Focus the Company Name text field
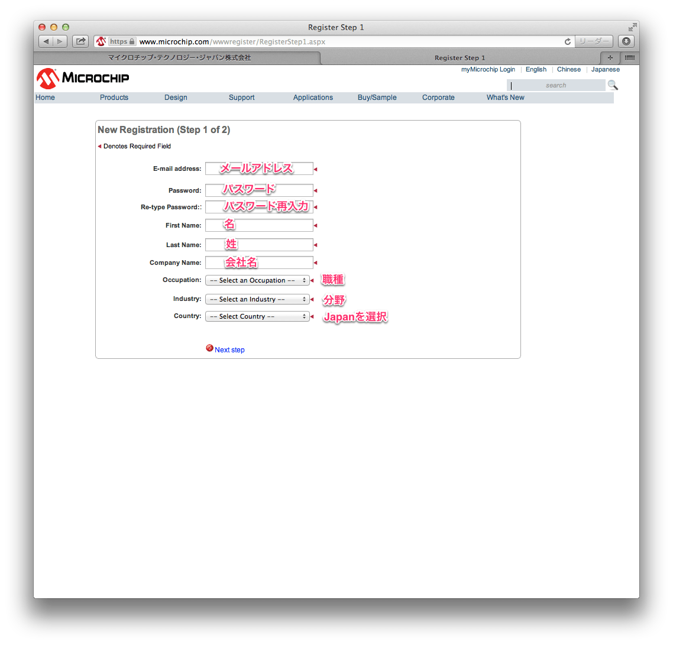Viewport: 673px width, 645px height. pos(259,263)
